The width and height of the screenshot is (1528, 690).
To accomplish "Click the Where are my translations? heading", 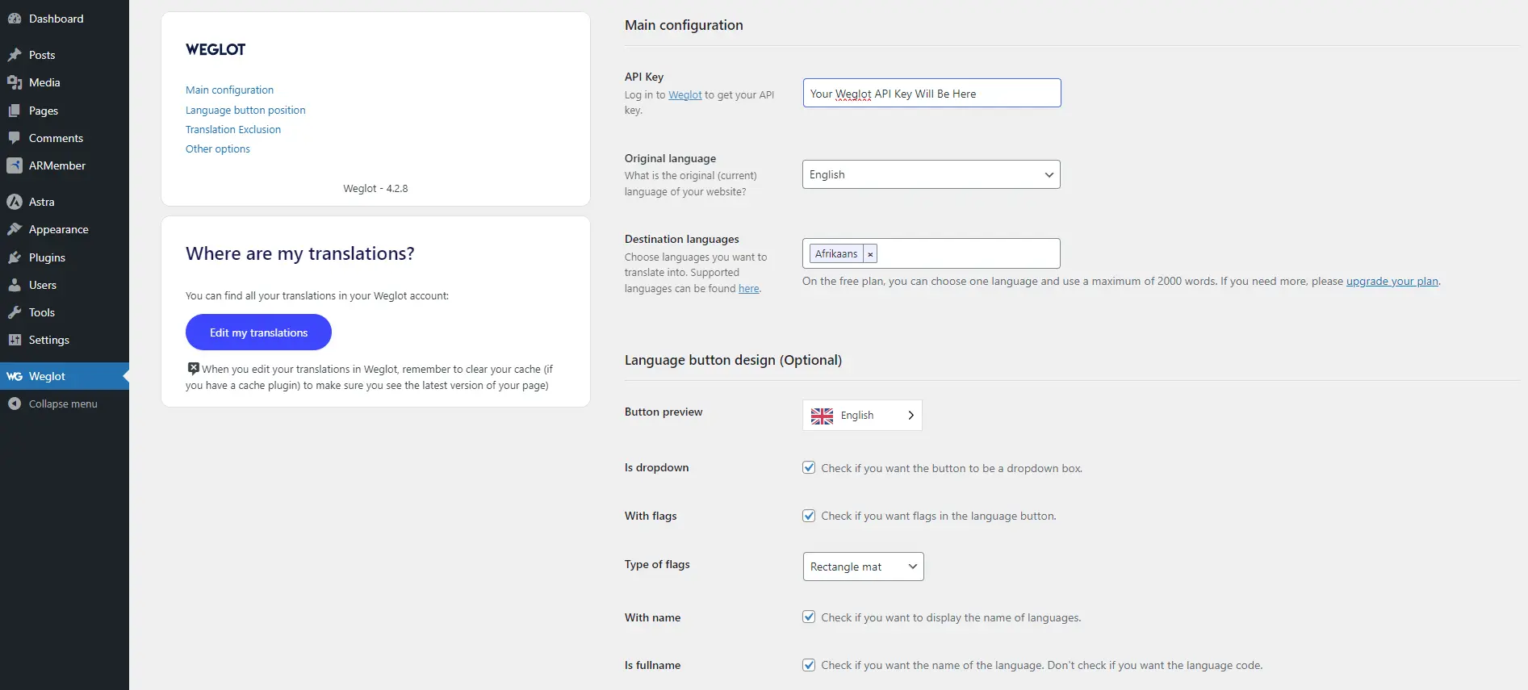I will tap(300, 253).
